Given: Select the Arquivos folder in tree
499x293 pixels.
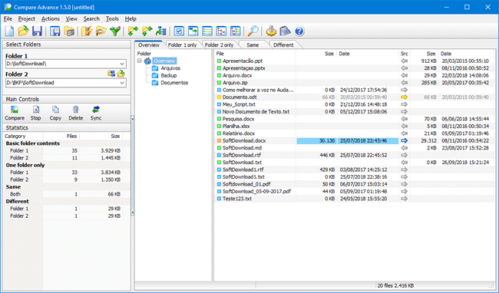Looking at the screenshot, I should [170, 68].
